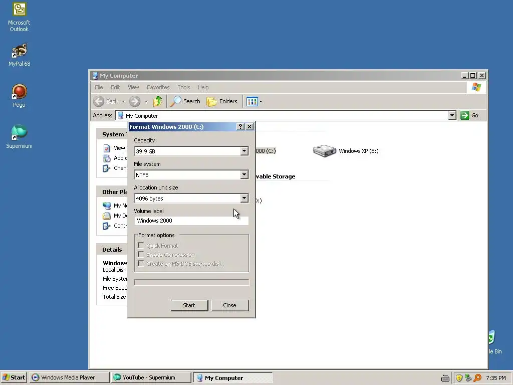The height and width of the screenshot is (385, 513).
Task: Open the Tools menu
Action: pyautogui.click(x=183, y=87)
